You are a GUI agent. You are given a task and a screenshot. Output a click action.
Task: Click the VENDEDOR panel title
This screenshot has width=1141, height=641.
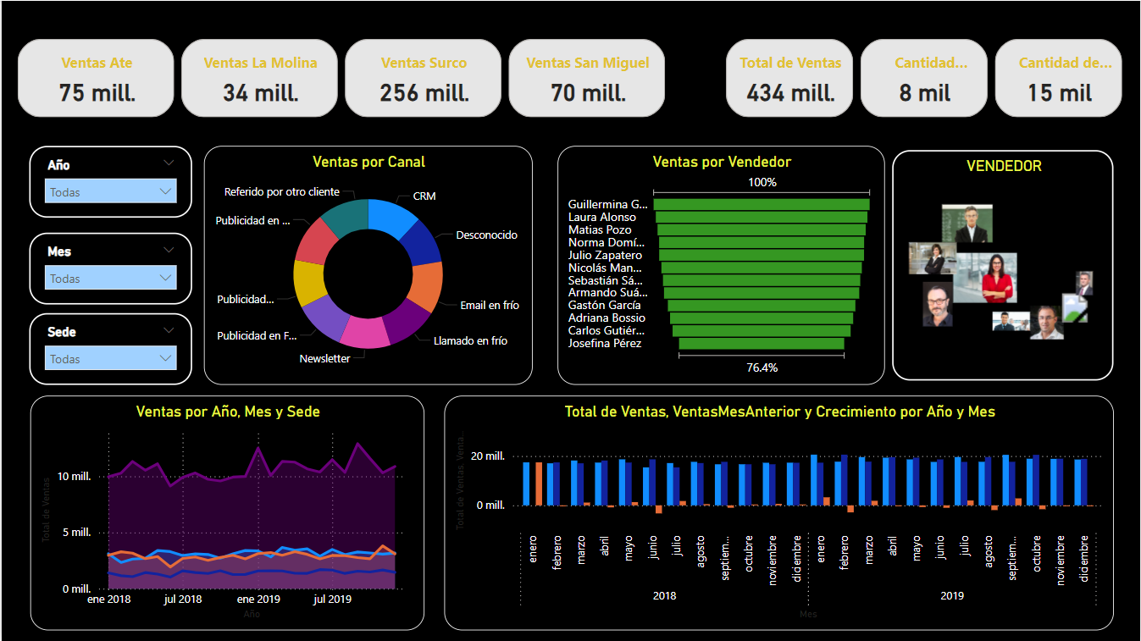coord(1004,166)
